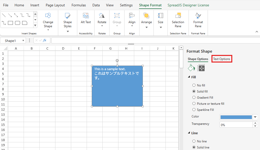Viewport: 260px width, 150px height.
Task: Confirm formula entry with the checkmark
Action: [40, 40]
